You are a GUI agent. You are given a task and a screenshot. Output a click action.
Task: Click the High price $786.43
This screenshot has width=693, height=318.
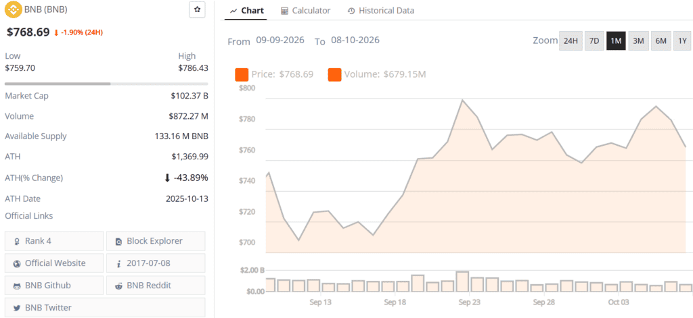pos(193,68)
